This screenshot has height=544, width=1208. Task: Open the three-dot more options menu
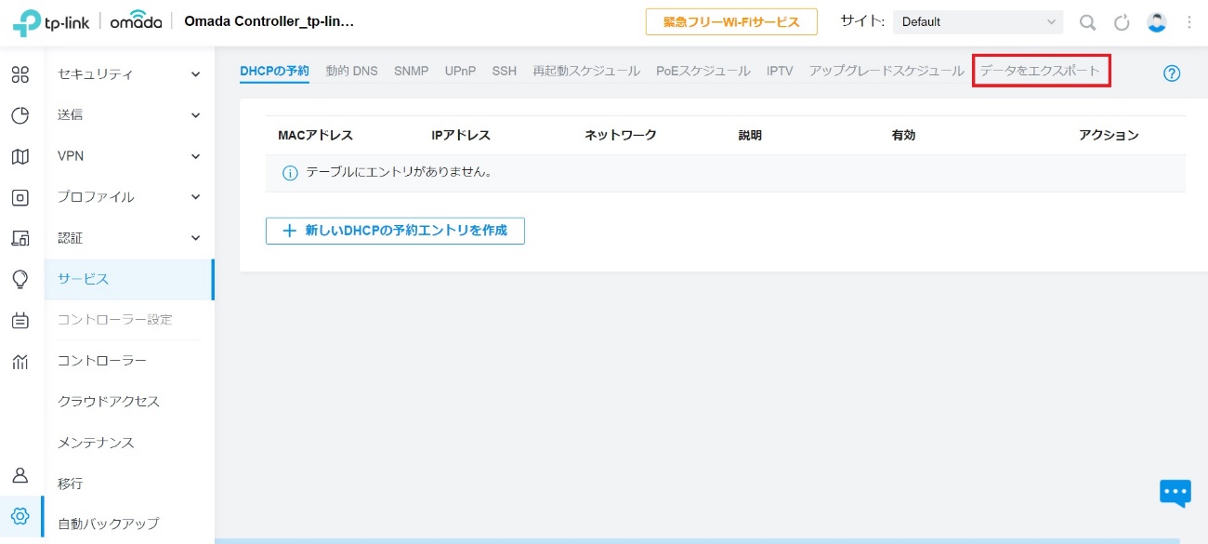coord(1189,22)
